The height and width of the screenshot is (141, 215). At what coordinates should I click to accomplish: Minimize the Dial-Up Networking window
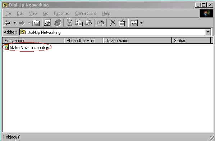pyautogui.click(x=198, y=5)
